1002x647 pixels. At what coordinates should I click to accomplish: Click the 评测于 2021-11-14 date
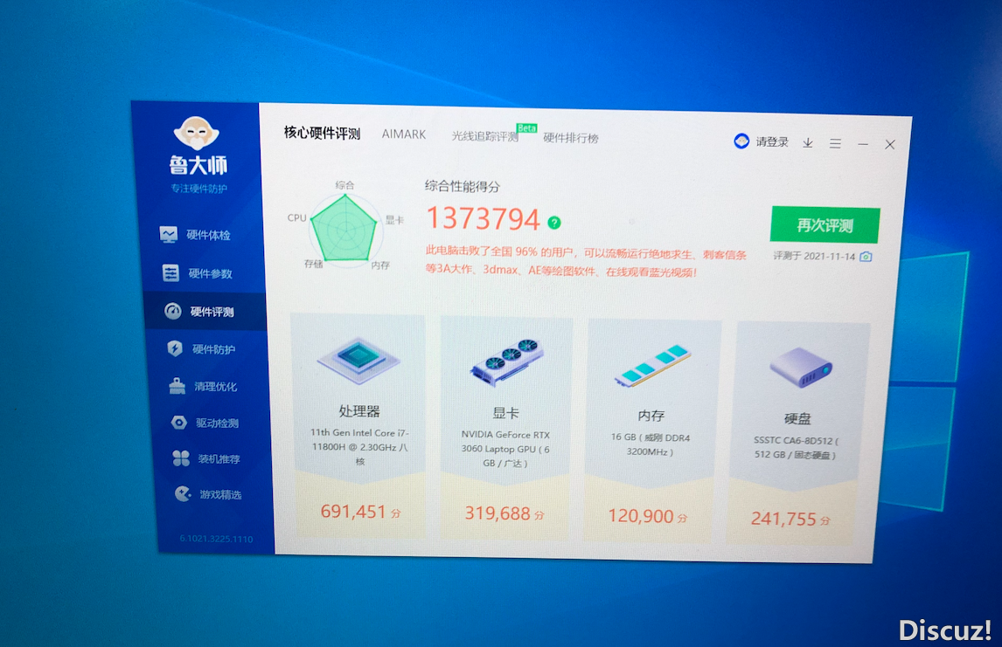pos(814,256)
